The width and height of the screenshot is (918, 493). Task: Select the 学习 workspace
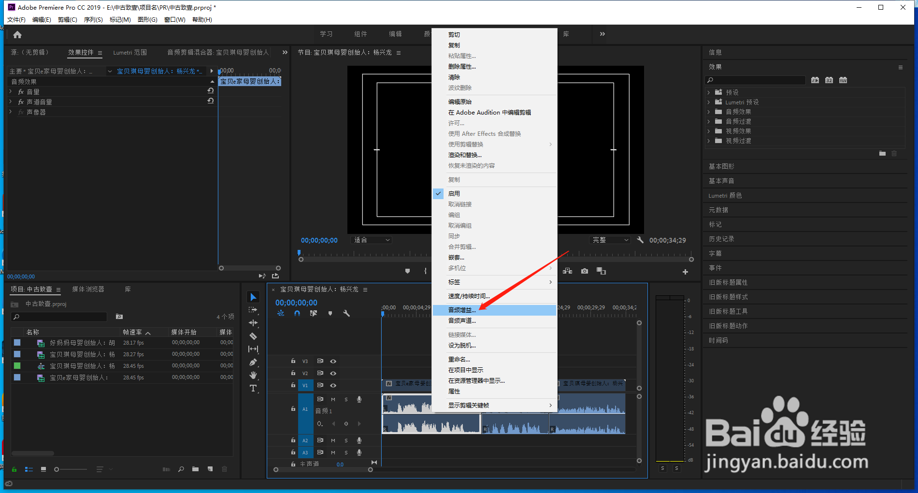click(x=326, y=34)
